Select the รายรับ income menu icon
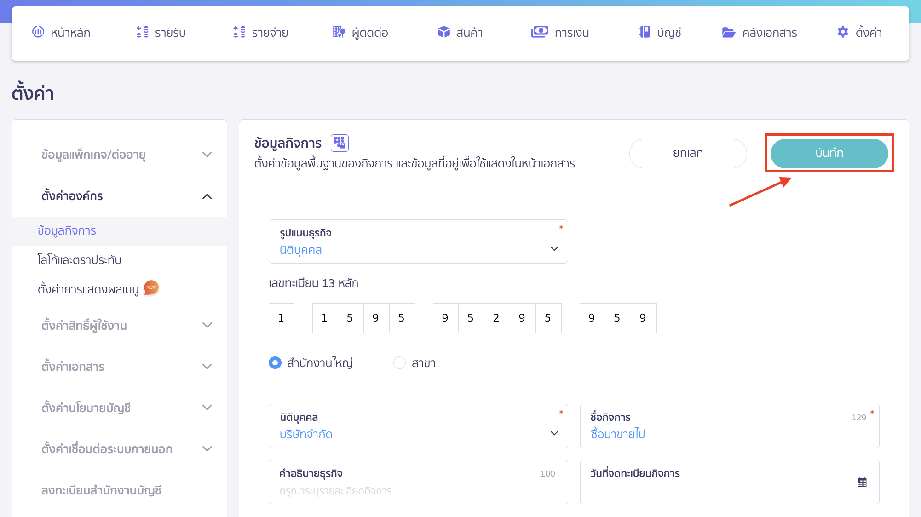The image size is (921, 517). tap(142, 32)
